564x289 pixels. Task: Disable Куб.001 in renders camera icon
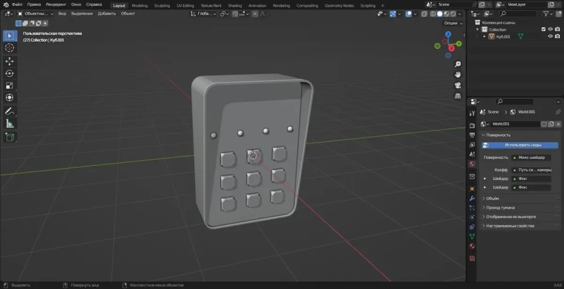click(x=557, y=36)
